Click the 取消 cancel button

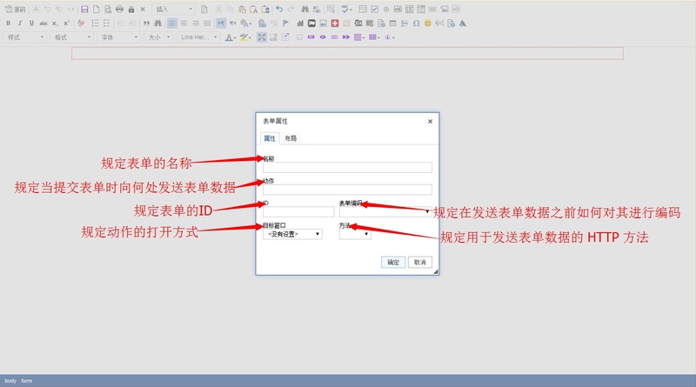[419, 262]
